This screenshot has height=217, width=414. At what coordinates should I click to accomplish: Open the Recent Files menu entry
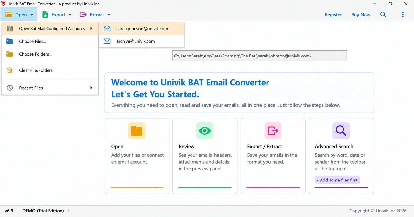(x=50, y=88)
